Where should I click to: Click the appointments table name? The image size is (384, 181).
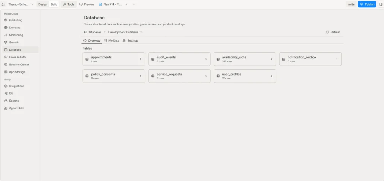[101, 57]
